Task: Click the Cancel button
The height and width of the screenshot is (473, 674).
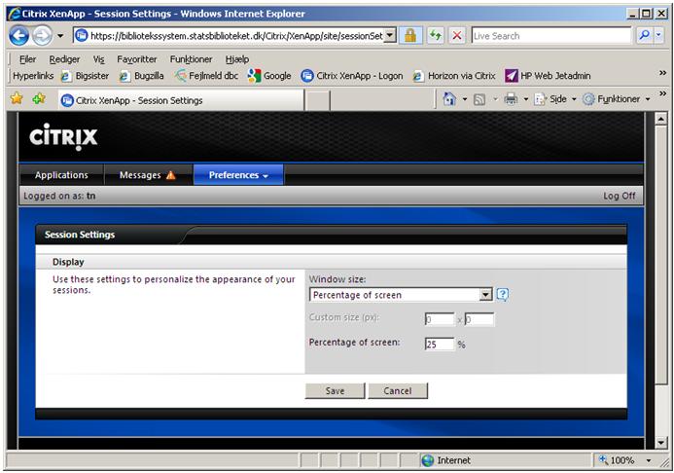Action: [x=397, y=390]
